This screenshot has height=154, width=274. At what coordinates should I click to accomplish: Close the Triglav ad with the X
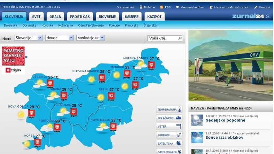click(26, 57)
